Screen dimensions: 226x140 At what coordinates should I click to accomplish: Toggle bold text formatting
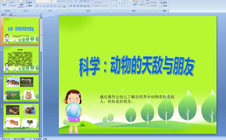coord(37,6)
